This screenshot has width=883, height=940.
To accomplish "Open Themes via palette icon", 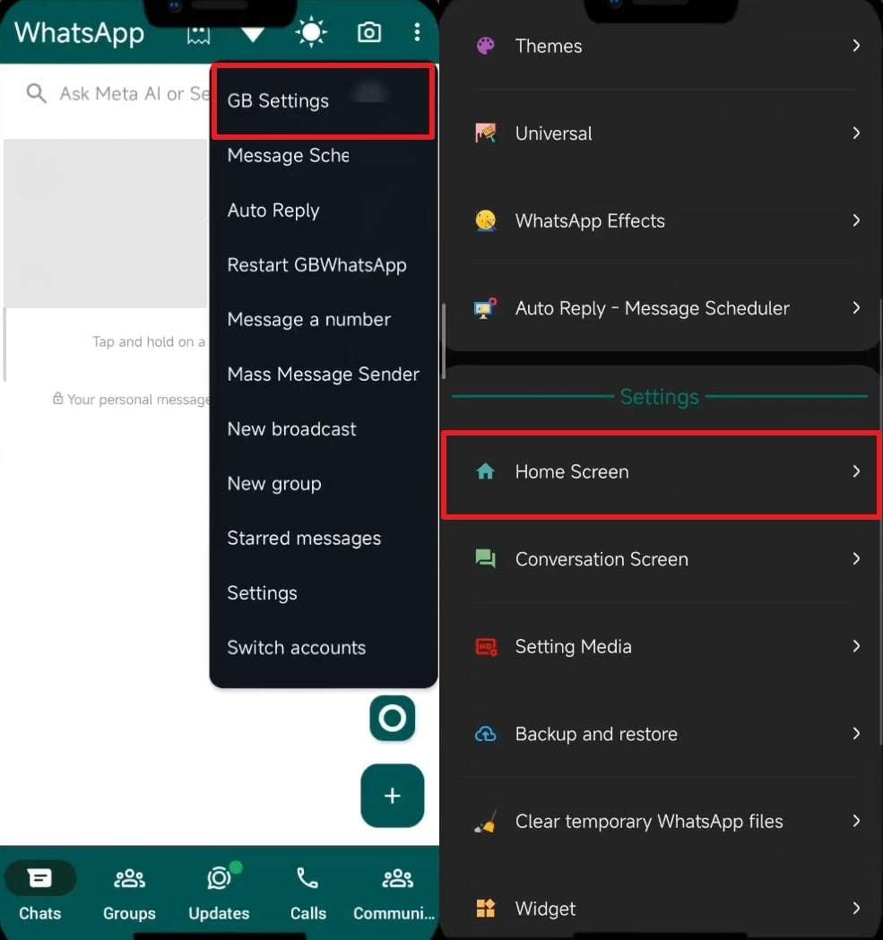I will [485, 45].
